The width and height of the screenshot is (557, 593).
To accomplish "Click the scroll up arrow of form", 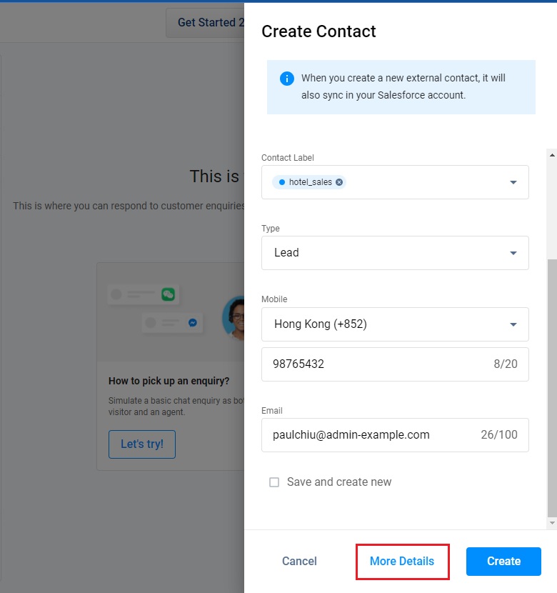I will pos(551,154).
